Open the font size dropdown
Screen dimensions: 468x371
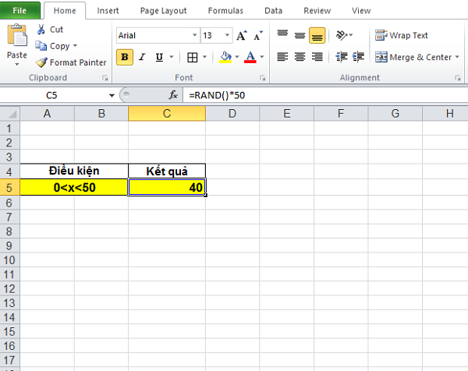[x=227, y=36]
